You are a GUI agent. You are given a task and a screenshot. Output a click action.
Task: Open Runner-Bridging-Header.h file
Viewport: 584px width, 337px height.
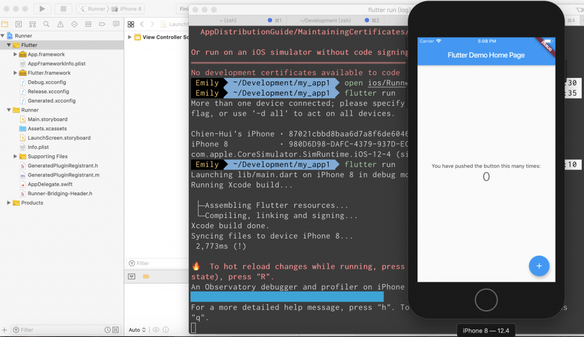60,194
